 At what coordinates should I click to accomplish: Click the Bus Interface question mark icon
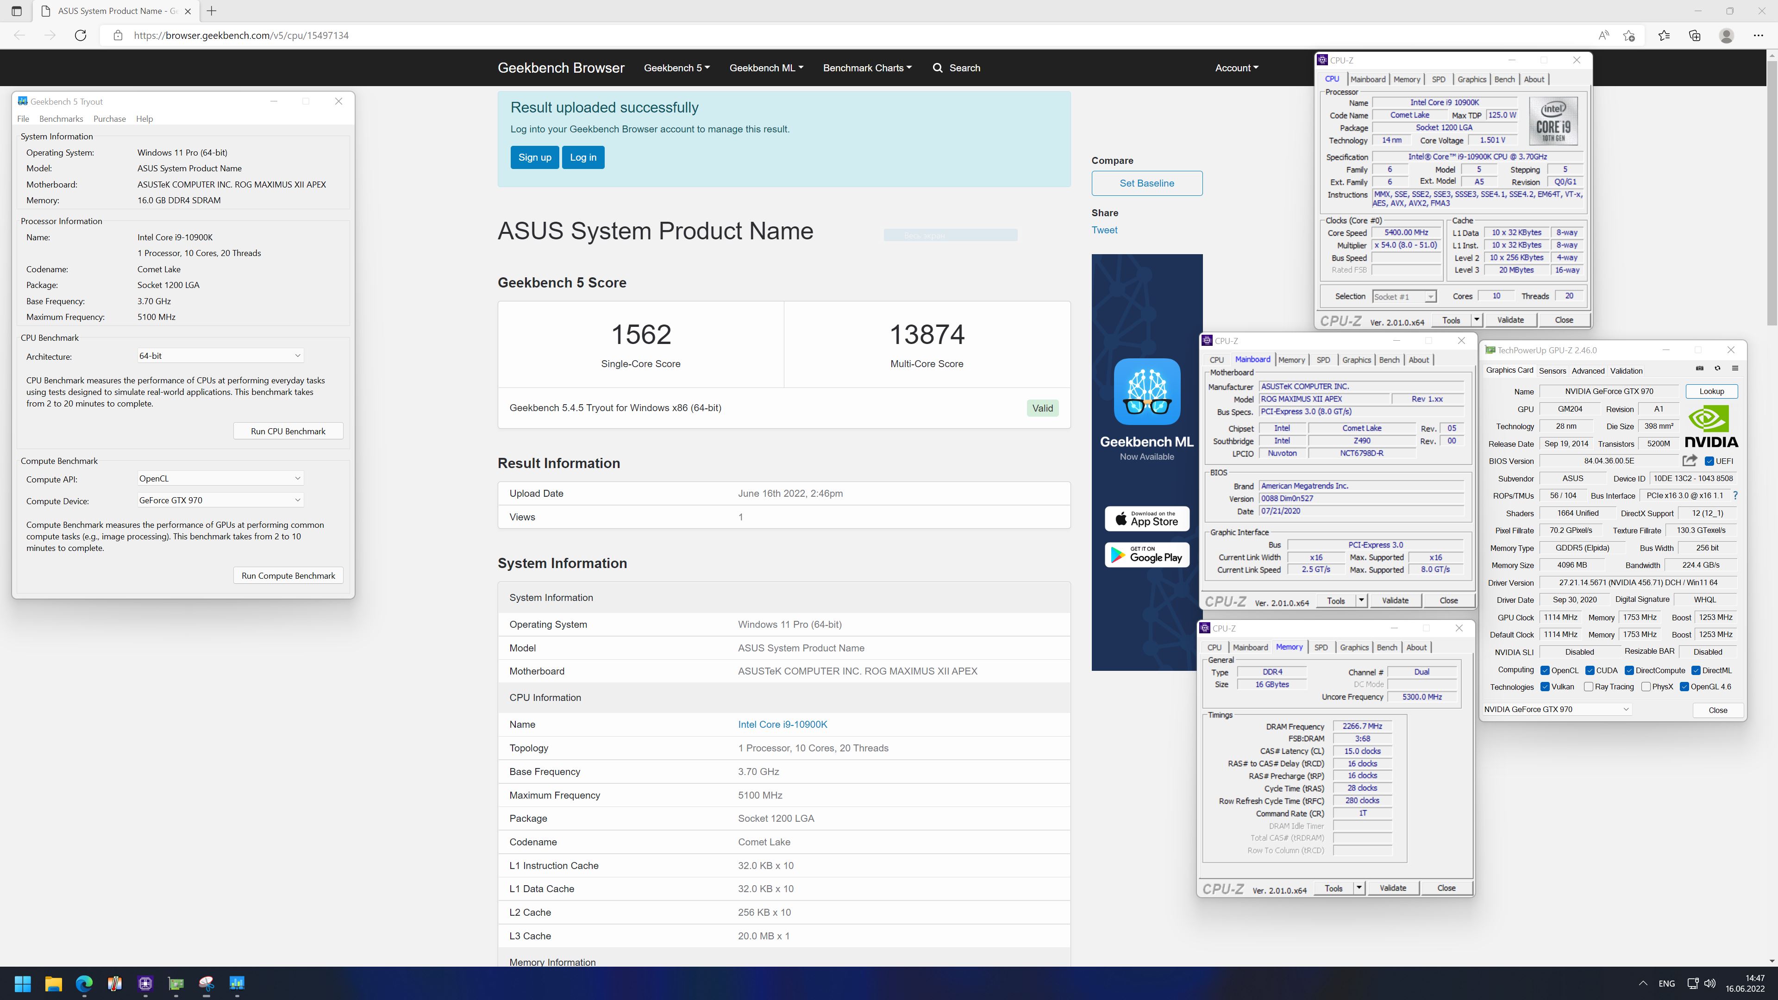tap(1735, 495)
